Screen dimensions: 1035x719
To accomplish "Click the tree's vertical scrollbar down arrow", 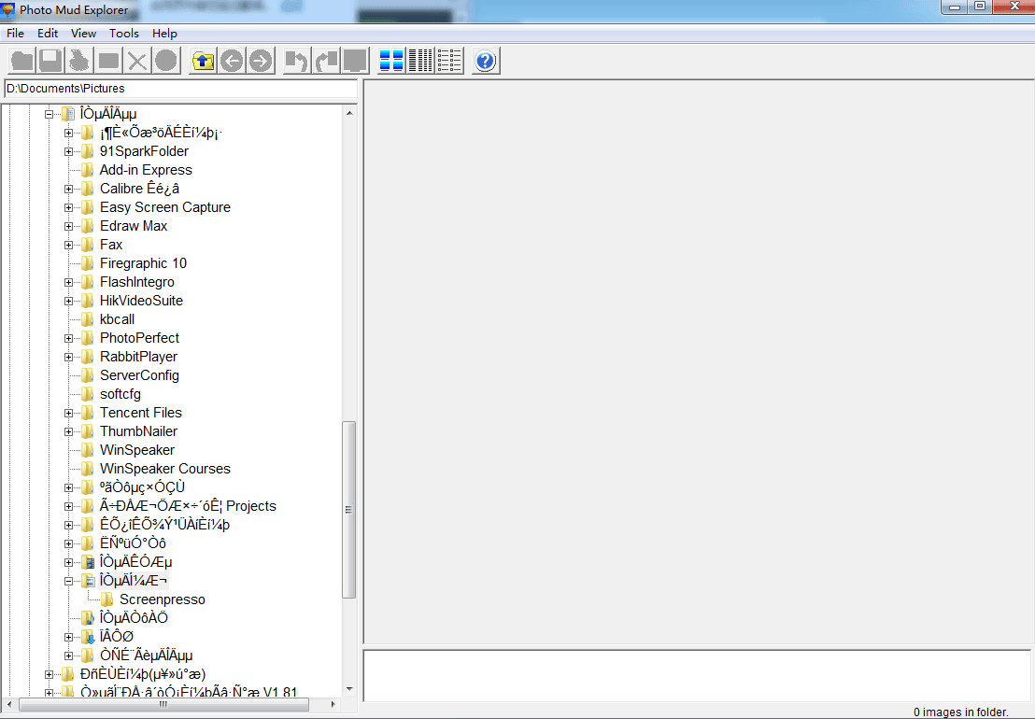I will (x=349, y=689).
